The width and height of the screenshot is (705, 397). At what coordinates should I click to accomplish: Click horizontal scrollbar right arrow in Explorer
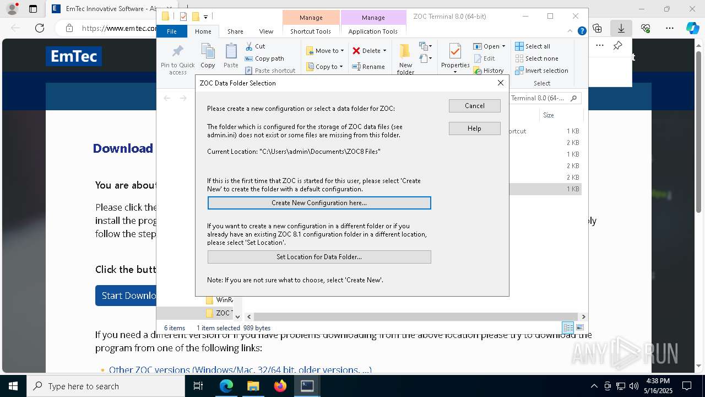pos(583,316)
